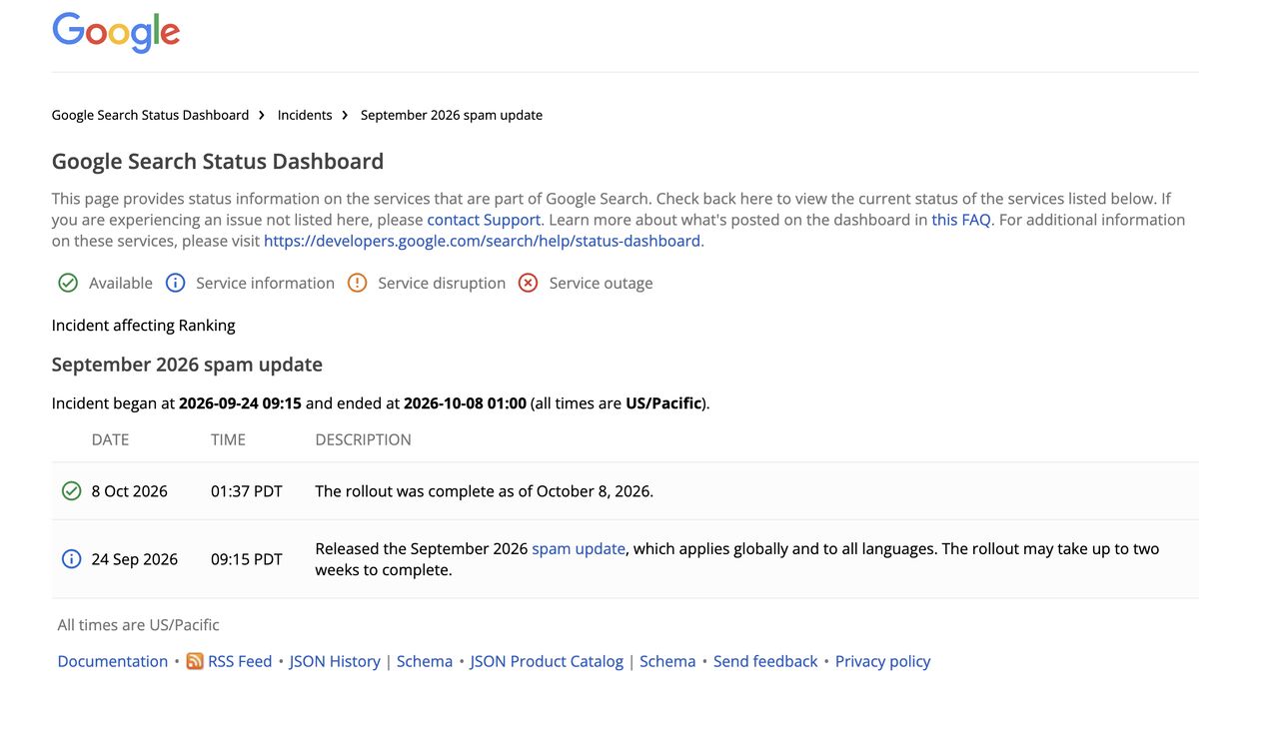Click the Google logo
The height and width of the screenshot is (753, 1279).
click(x=116, y=32)
